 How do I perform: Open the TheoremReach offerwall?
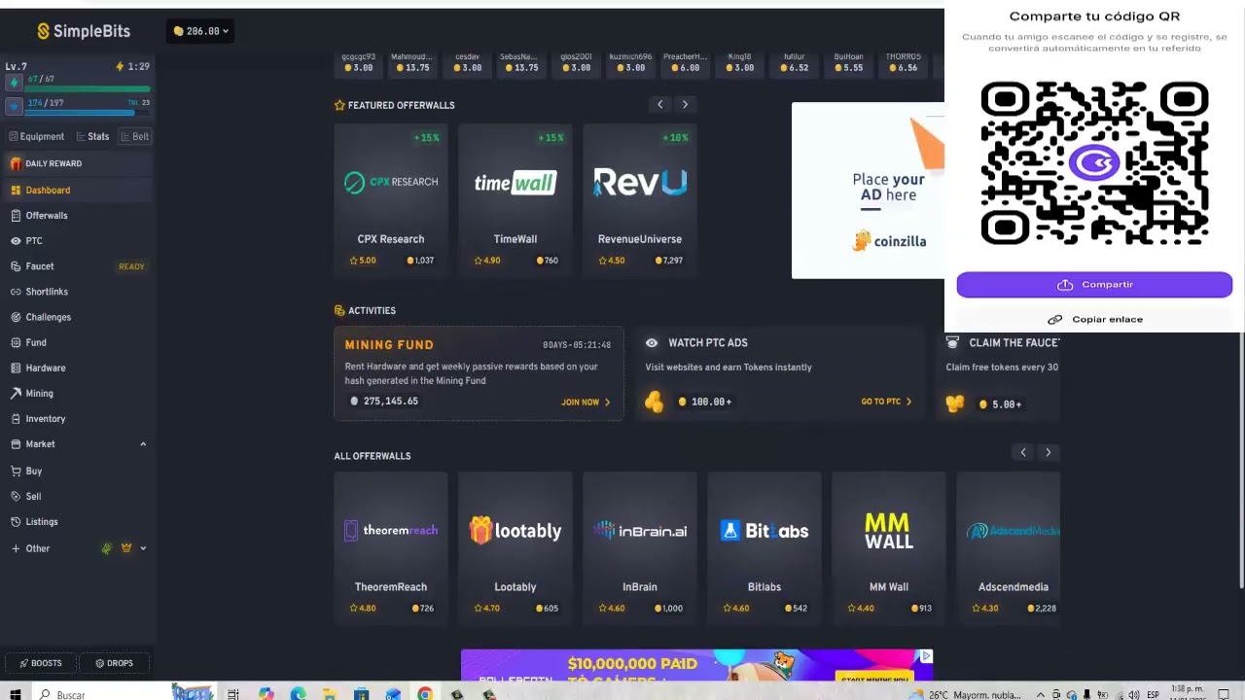(x=391, y=548)
